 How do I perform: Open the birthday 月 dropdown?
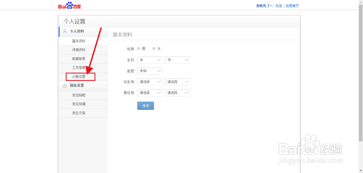pyautogui.click(x=178, y=60)
